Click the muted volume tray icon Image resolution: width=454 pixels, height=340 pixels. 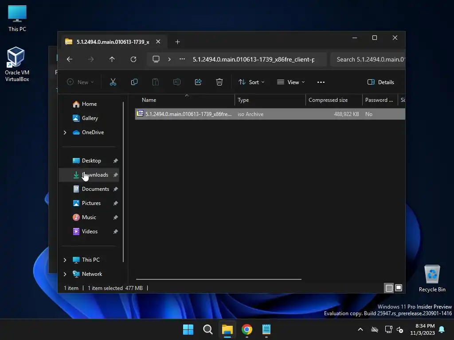[x=400, y=329]
